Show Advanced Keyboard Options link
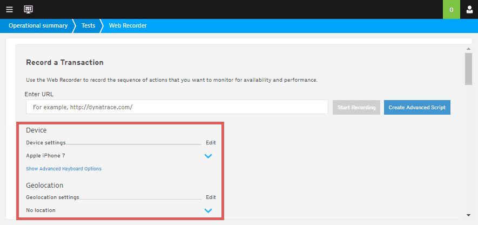The height and width of the screenshot is (225, 478). tap(64, 169)
